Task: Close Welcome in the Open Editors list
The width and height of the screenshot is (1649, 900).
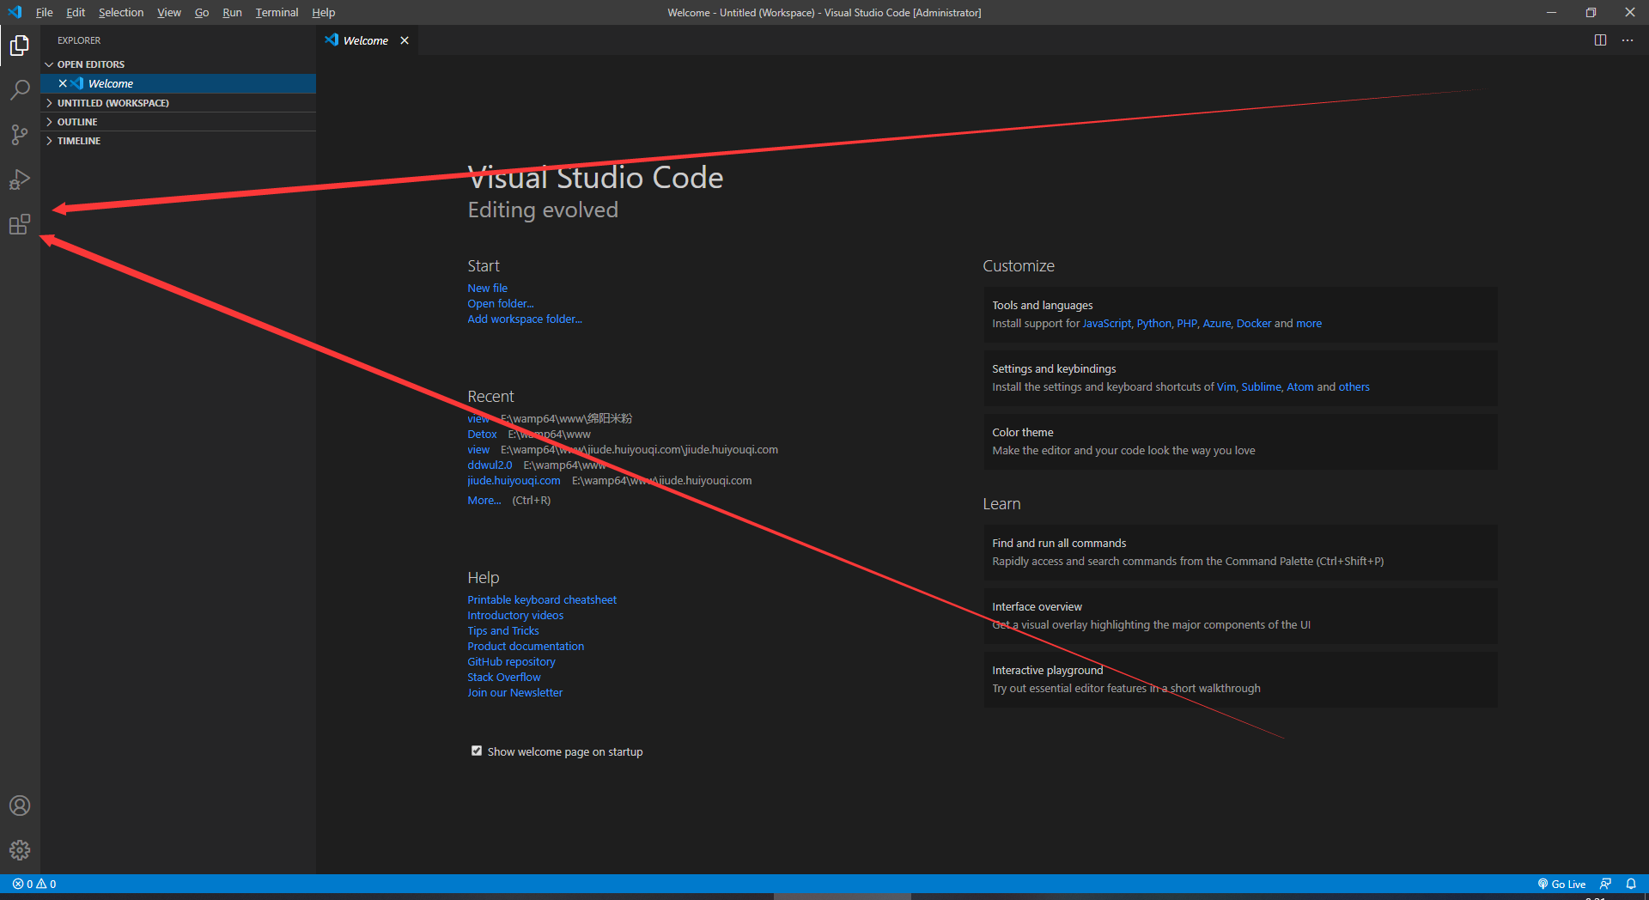Action: 63,83
